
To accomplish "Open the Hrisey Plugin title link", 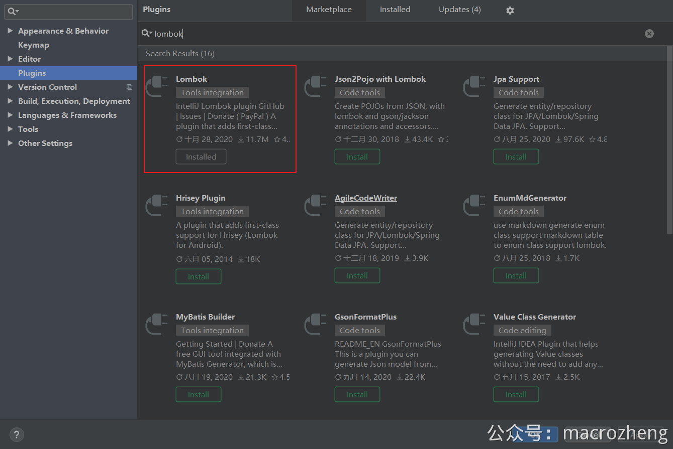I will 201,198.
